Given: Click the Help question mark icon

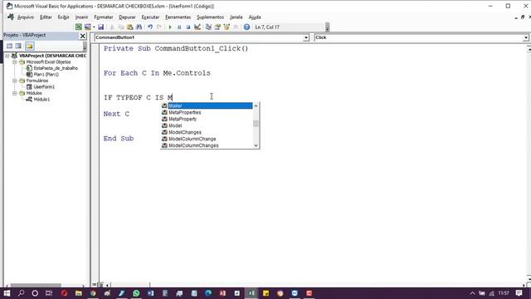Looking at the screenshot, I should pos(246,27).
